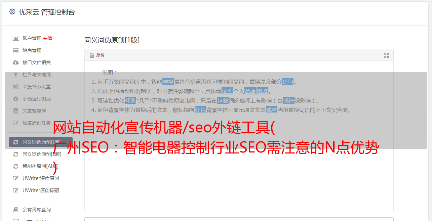Click the 手动运行测试 play icon
Screen dimensions: 432x221
pos(15,99)
